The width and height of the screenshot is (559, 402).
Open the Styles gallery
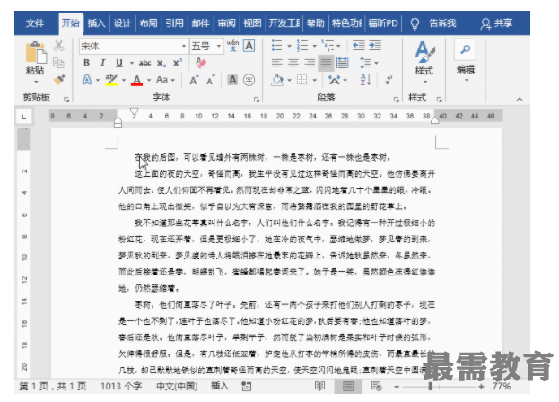(424, 62)
